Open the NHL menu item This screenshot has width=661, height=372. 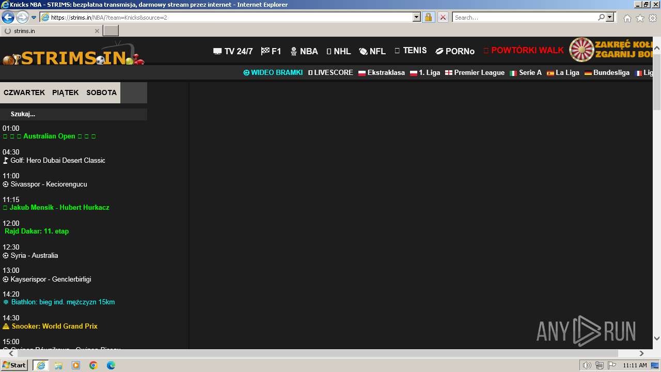[339, 51]
